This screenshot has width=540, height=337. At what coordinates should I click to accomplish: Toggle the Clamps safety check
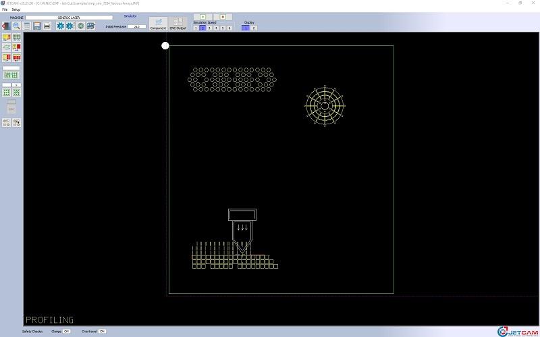[x=67, y=332]
